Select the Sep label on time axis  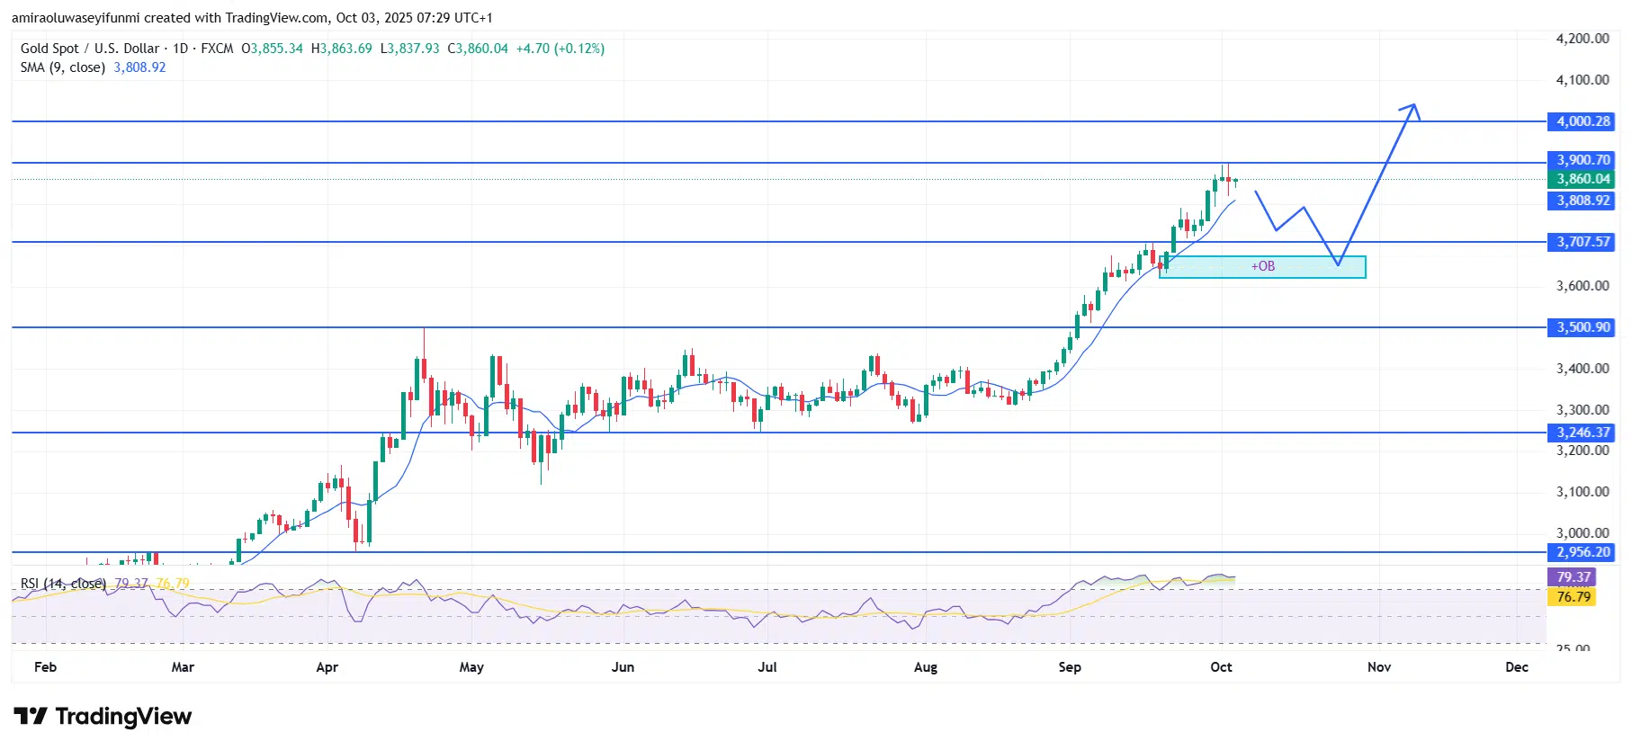1070,667
